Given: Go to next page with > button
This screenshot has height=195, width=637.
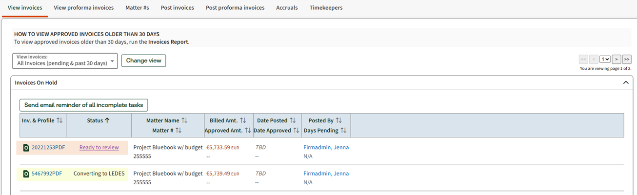Looking at the screenshot, I should coord(617,59).
